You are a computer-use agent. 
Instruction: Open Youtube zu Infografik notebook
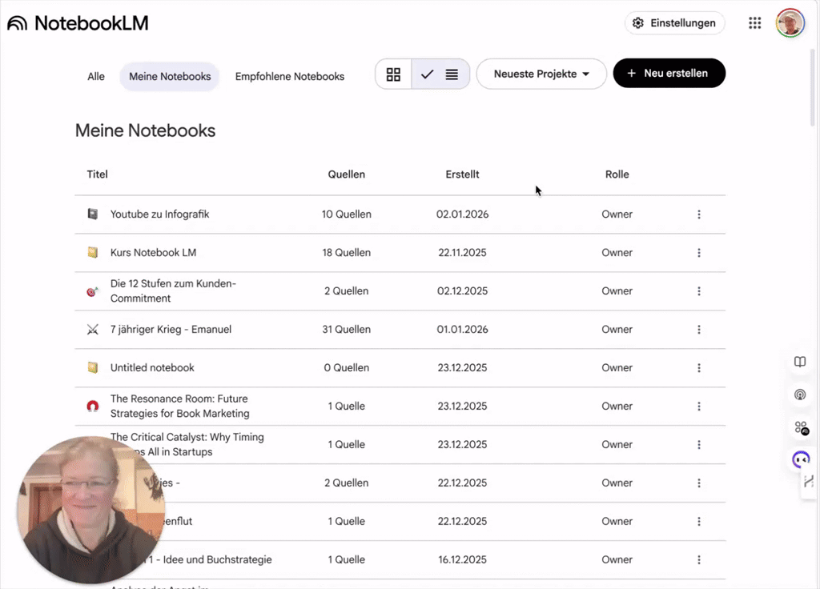coord(159,214)
